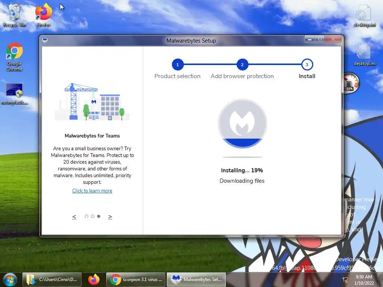The image size is (383, 287).
Task: Open the taskbar clock showing 9:50 AM
Action: tap(364, 280)
